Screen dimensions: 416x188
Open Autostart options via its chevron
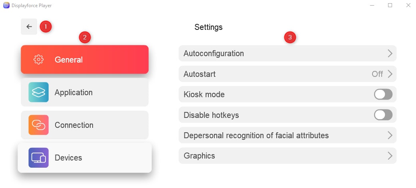[390, 74]
